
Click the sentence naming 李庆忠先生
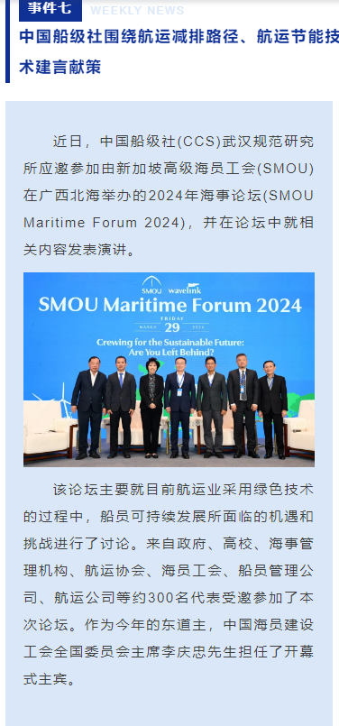pos(169,652)
